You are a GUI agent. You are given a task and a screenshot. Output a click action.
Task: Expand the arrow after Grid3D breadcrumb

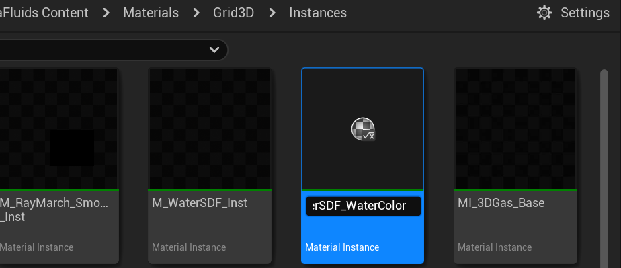click(272, 13)
